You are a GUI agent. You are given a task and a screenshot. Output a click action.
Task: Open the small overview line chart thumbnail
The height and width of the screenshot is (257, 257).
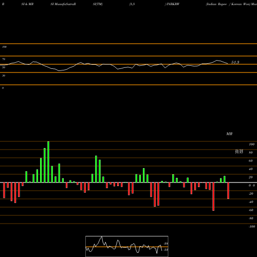127,246
